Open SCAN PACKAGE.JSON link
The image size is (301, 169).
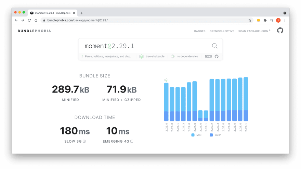point(254,31)
